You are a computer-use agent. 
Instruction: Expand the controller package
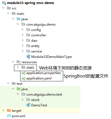click(23, 35)
